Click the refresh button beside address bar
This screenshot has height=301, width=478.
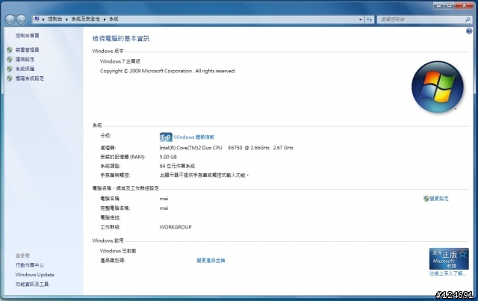pyautogui.click(x=370, y=19)
